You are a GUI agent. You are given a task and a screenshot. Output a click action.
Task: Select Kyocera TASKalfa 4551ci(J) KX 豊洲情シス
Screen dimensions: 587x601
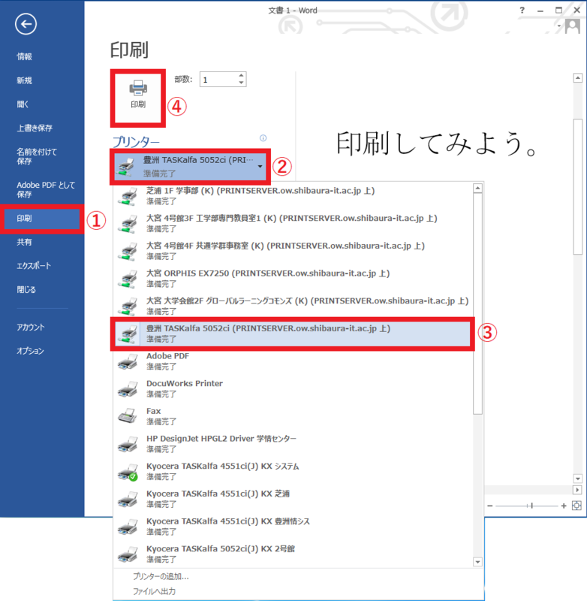pyautogui.click(x=293, y=527)
